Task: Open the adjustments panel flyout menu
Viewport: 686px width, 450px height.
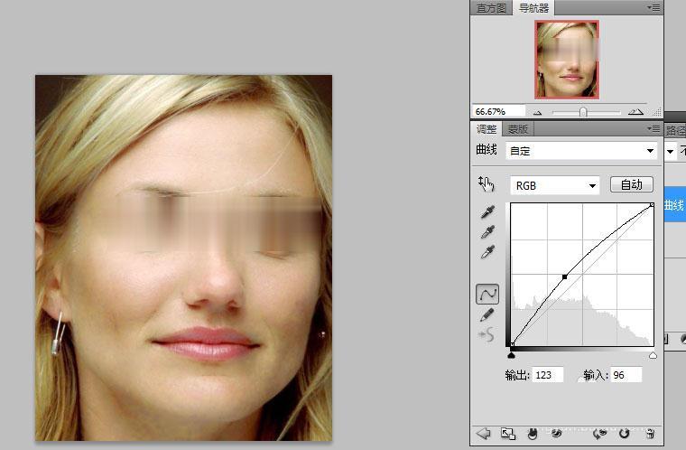Action: (x=654, y=129)
